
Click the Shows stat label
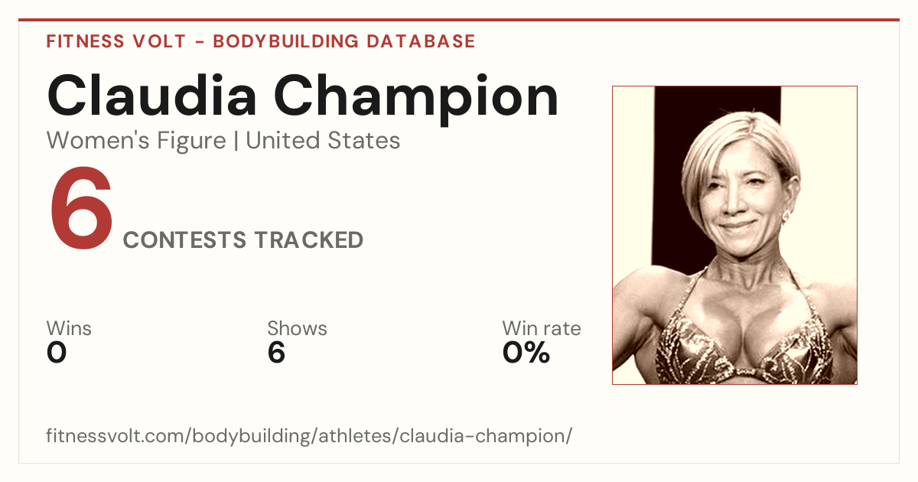[x=297, y=329]
